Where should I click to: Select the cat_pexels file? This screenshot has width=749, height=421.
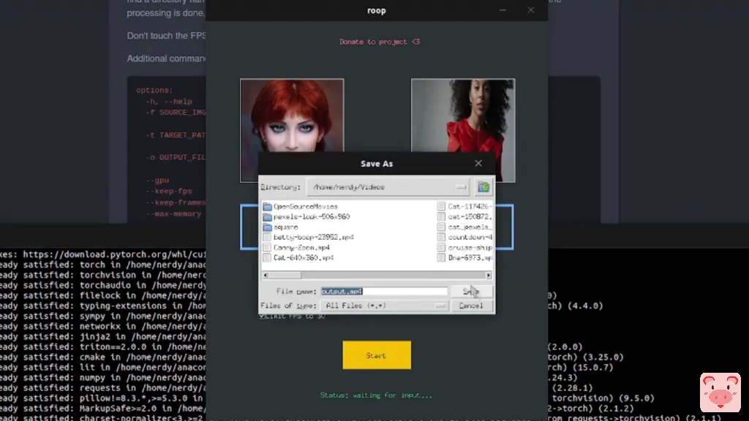pyautogui.click(x=464, y=227)
